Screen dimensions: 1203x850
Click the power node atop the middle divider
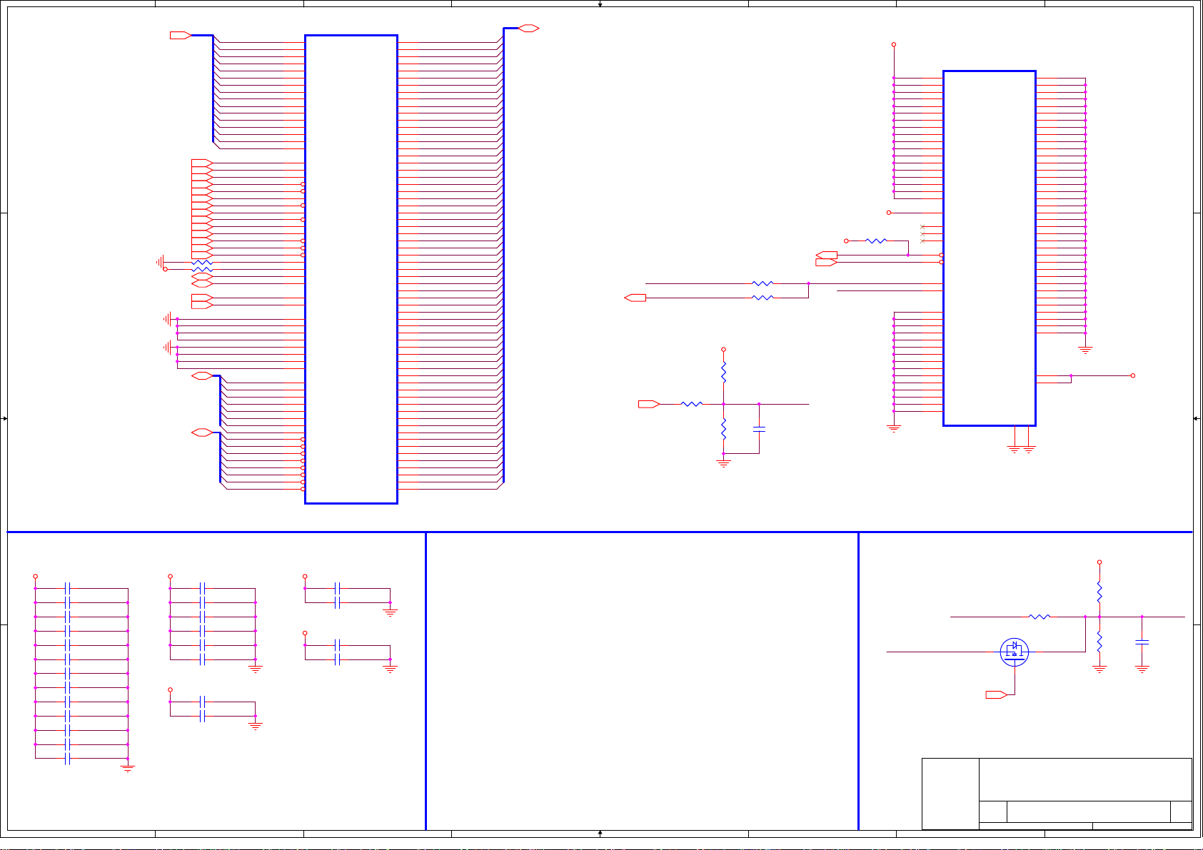click(x=723, y=350)
